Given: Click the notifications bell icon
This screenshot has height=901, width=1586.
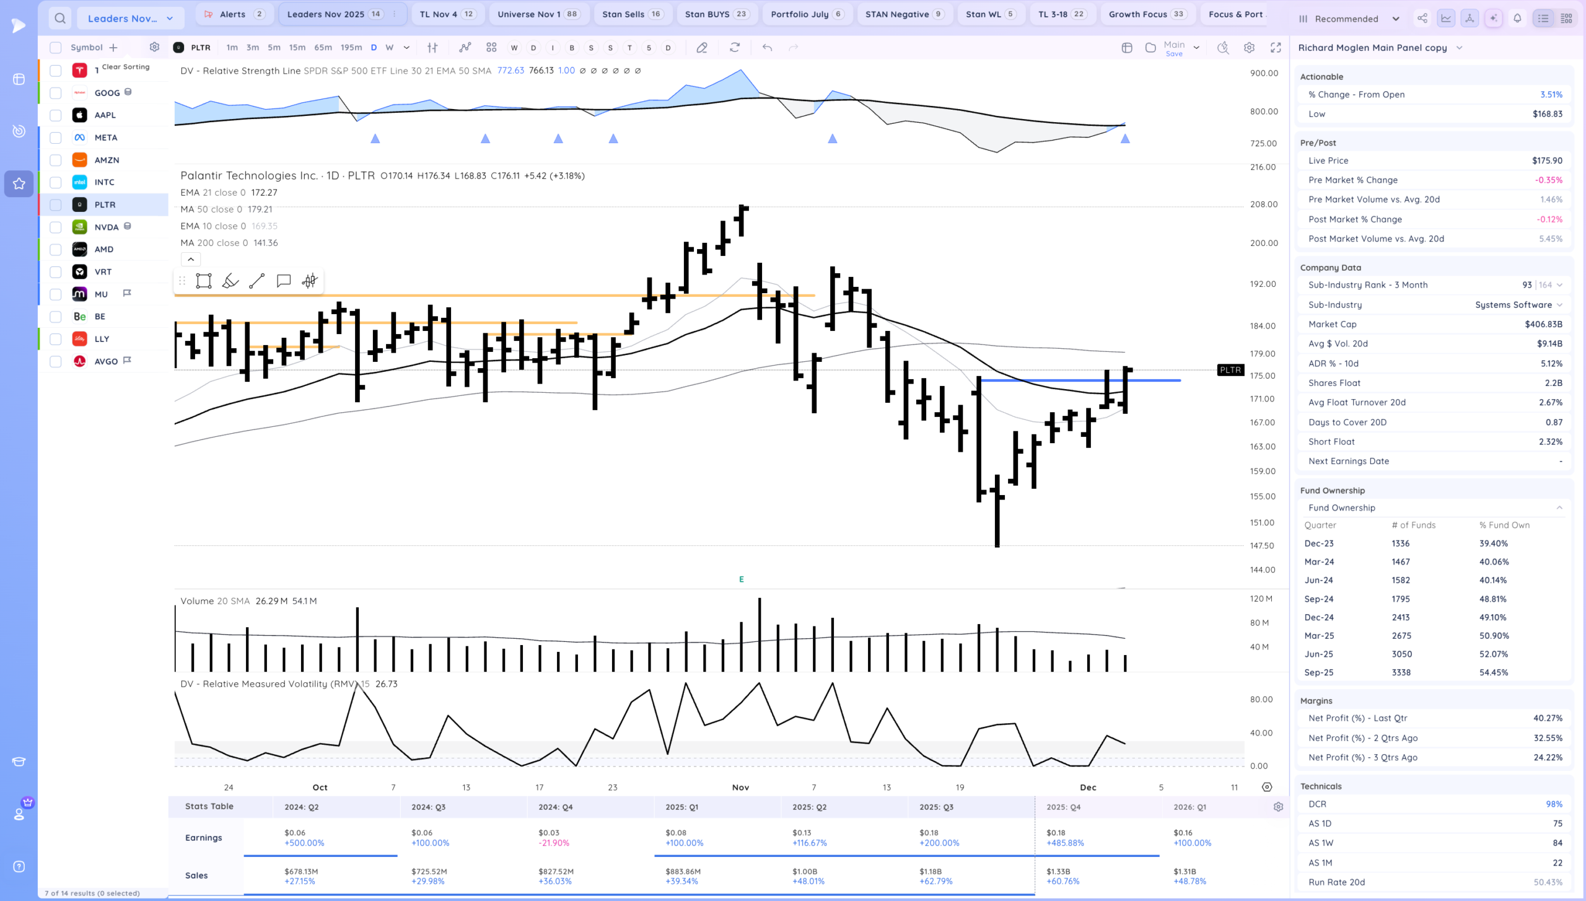Looking at the screenshot, I should [1517, 19].
